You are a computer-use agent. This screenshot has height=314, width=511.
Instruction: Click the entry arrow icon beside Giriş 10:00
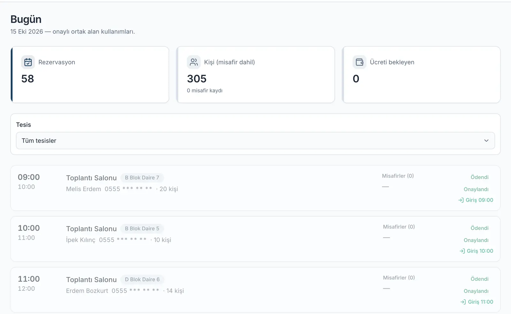pos(462,251)
